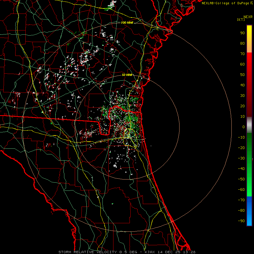Click the 50 value on the velocity scale

242,75
